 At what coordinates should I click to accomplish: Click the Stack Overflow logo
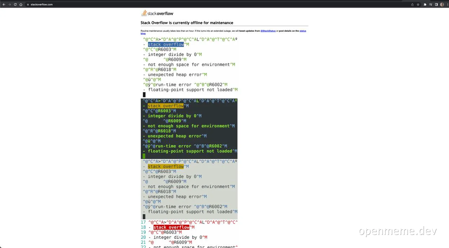[x=157, y=13]
